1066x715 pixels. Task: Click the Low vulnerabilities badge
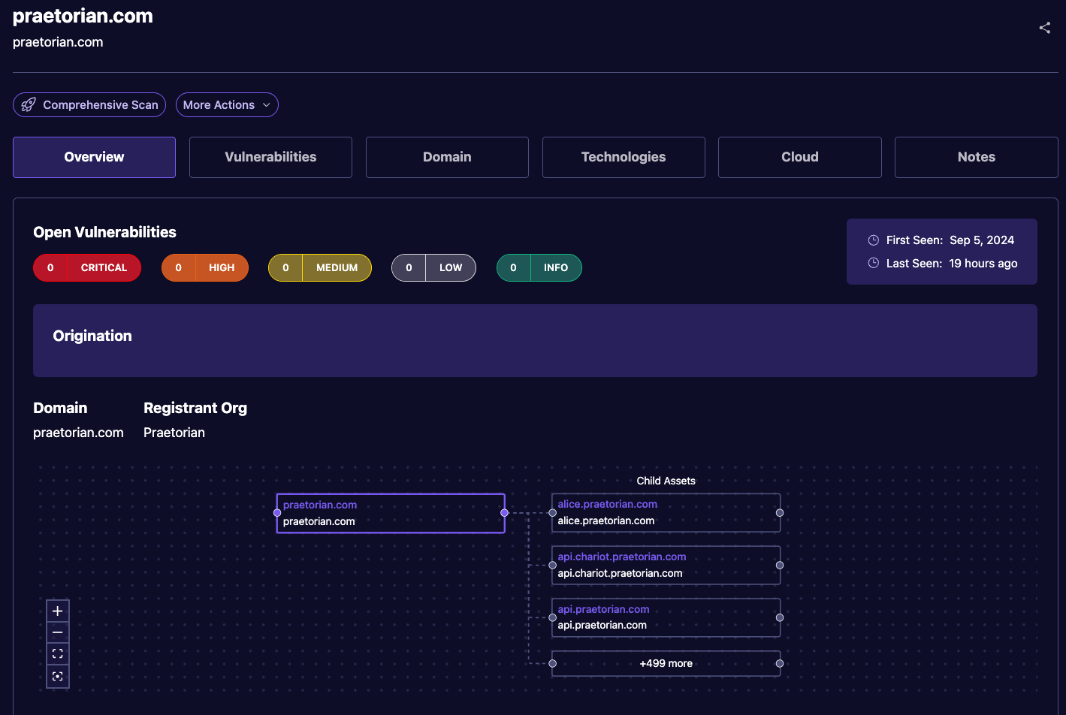pyautogui.click(x=433, y=268)
